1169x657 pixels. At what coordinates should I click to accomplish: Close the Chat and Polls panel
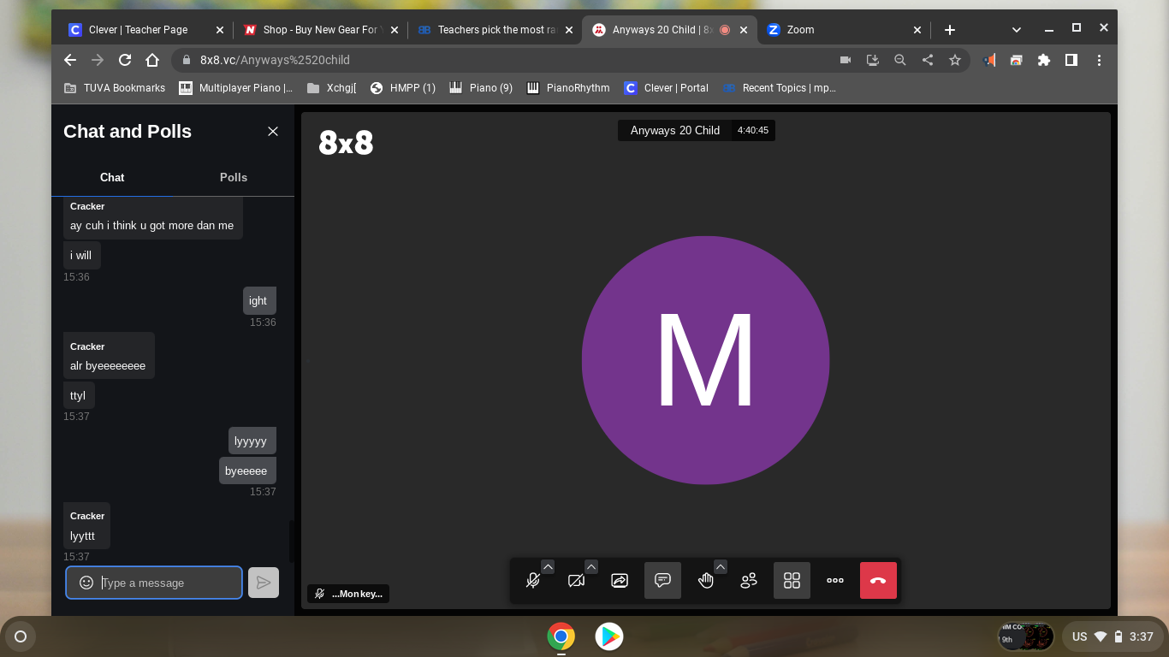(273, 131)
